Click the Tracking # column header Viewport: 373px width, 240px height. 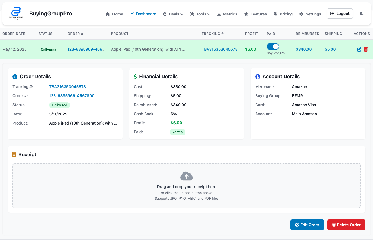pos(213,34)
